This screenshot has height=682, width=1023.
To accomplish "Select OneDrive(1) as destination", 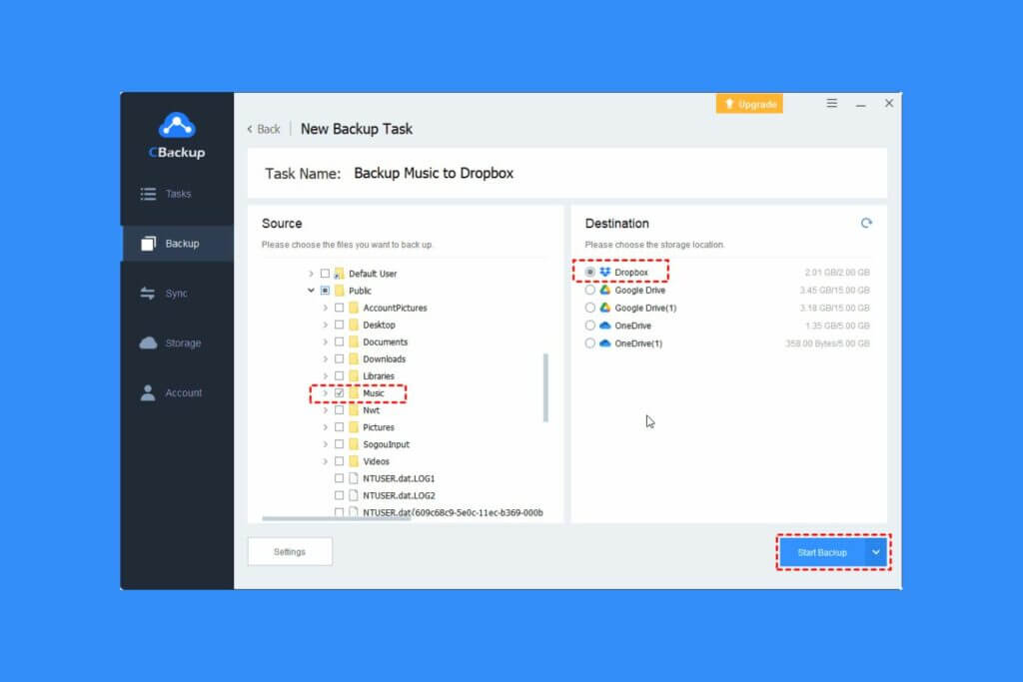I will 590,343.
